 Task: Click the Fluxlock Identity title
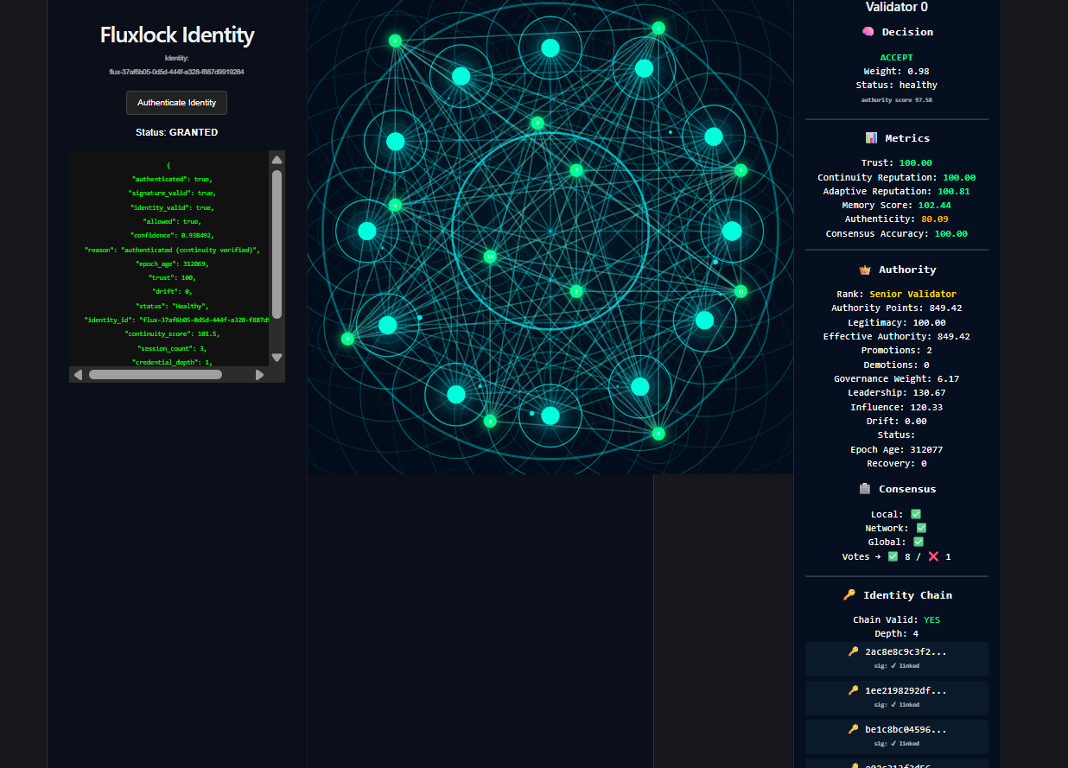(177, 35)
